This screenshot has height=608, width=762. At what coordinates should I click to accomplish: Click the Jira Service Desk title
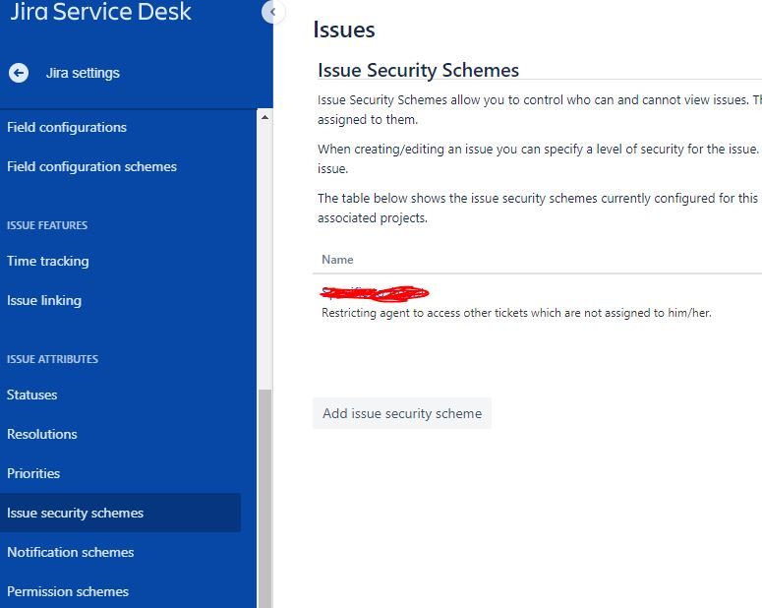click(x=100, y=12)
